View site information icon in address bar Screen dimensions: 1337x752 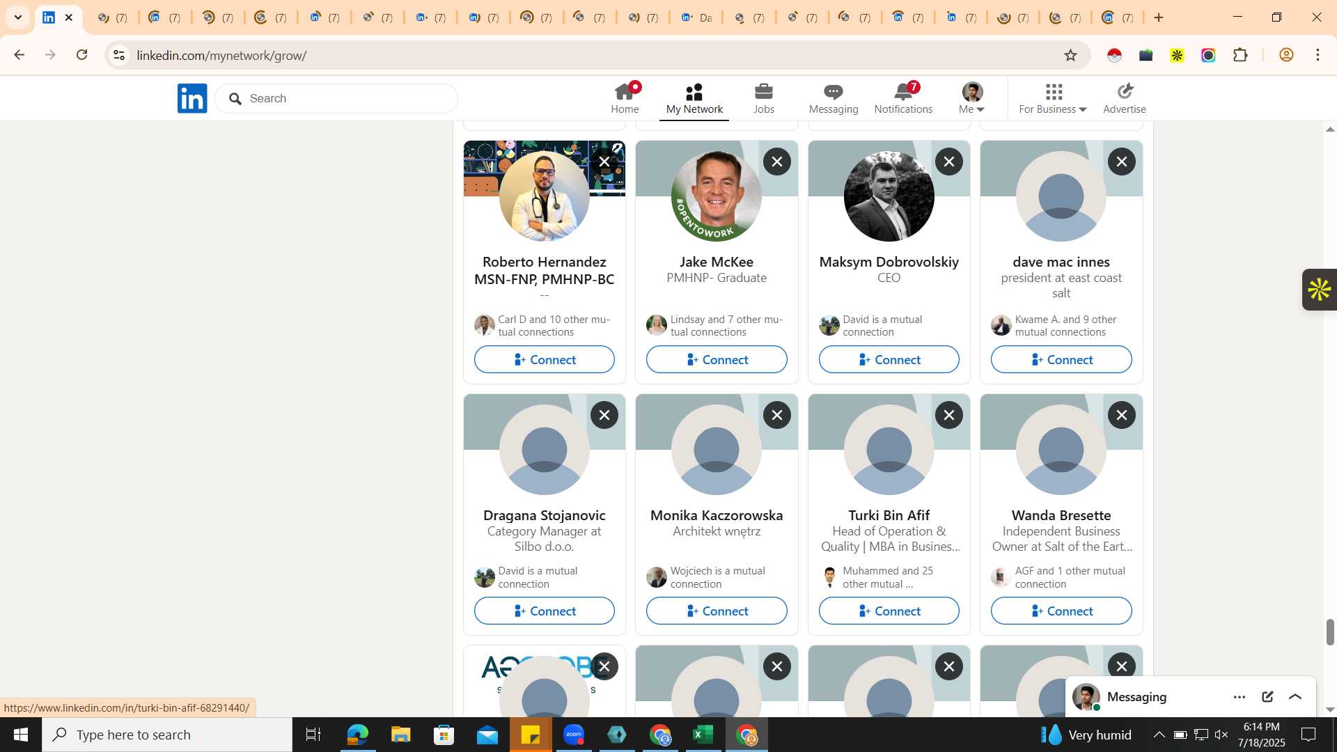119,55
